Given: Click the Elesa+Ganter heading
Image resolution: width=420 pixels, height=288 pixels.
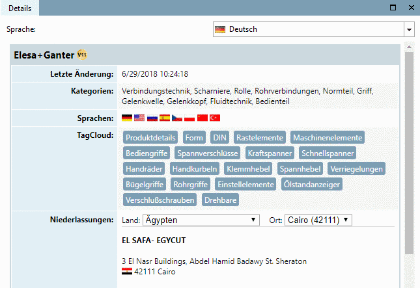Looking at the screenshot, I should [44, 55].
